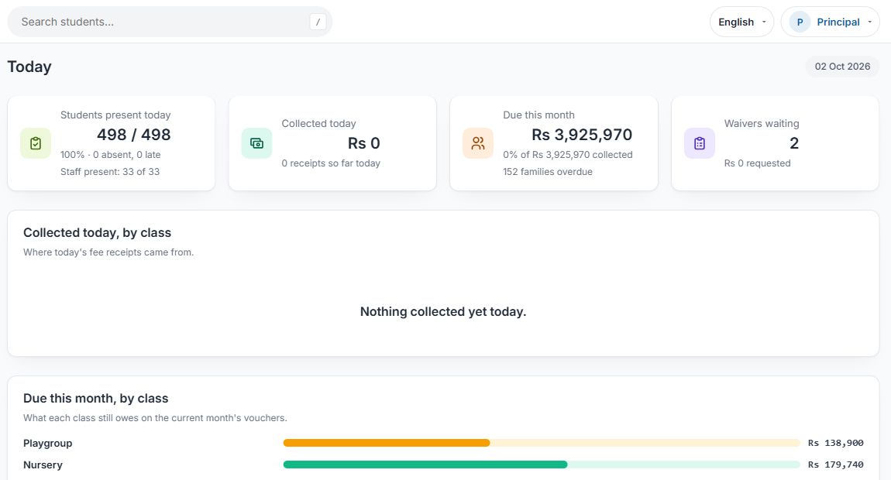The height and width of the screenshot is (480, 891).
Task: Click the waivers count 2
Action: pos(794,143)
